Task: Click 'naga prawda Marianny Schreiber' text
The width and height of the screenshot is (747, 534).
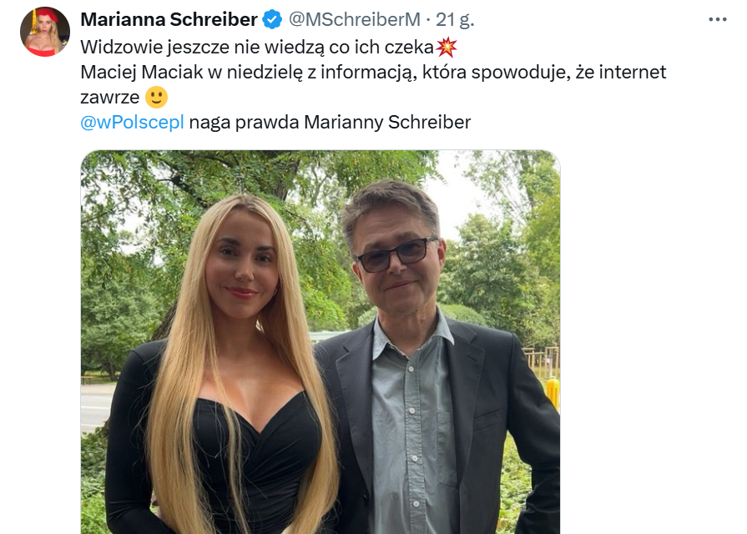Action: pyautogui.click(x=331, y=122)
